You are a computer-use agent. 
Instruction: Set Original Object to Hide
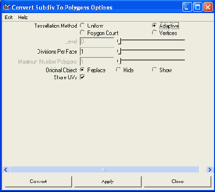(x=118, y=70)
